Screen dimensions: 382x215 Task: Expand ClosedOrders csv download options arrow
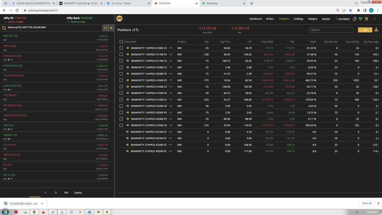43,203
